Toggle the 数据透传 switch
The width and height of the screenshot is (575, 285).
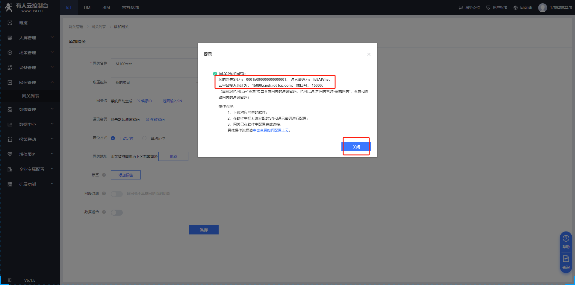[x=117, y=213]
